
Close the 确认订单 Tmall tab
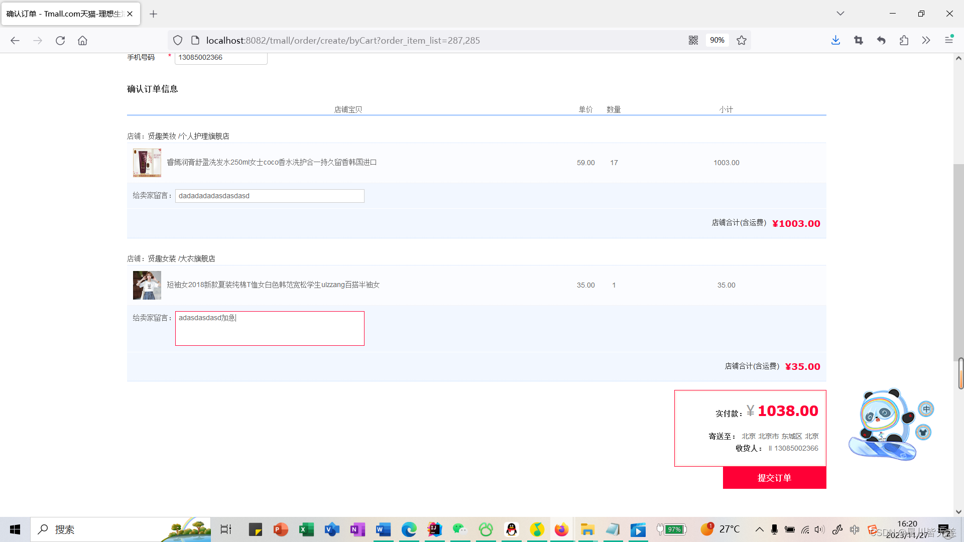pyautogui.click(x=130, y=14)
